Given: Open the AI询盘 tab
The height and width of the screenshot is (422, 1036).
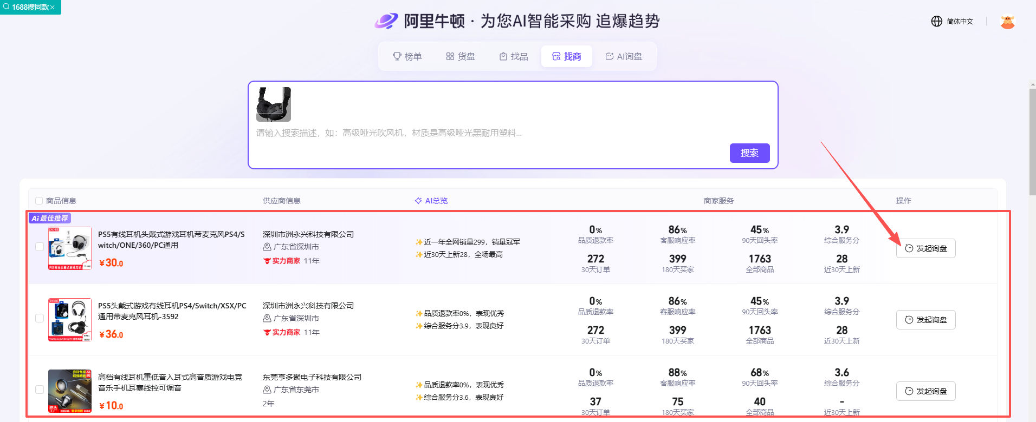Looking at the screenshot, I should pos(624,56).
